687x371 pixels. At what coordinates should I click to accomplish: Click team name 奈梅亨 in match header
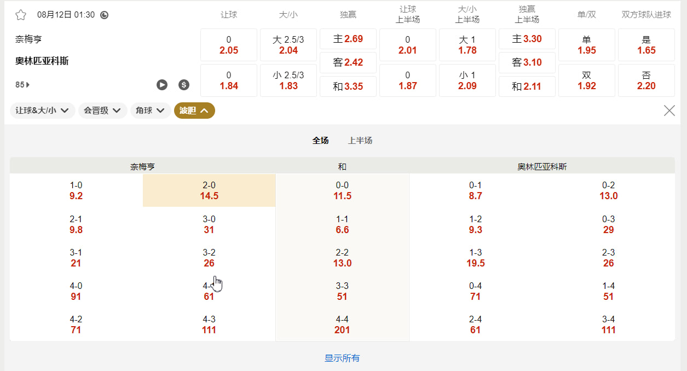point(28,39)
